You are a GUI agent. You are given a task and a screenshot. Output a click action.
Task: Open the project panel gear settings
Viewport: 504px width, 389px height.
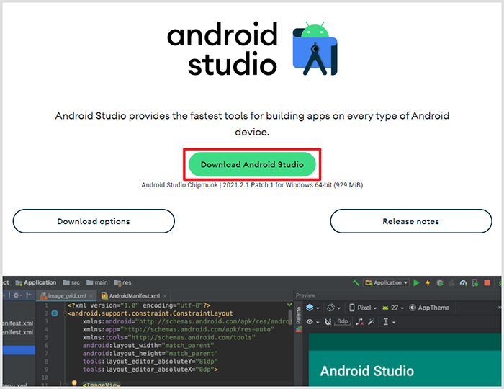[x=17, y=295]
